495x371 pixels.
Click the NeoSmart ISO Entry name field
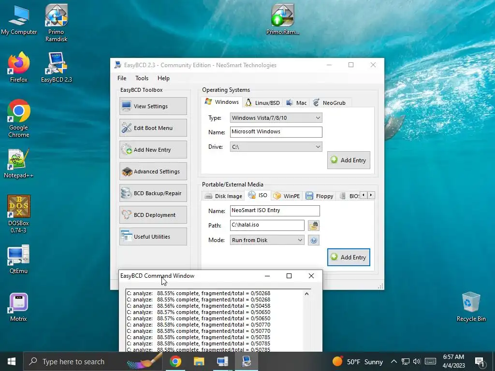point(275,211)
